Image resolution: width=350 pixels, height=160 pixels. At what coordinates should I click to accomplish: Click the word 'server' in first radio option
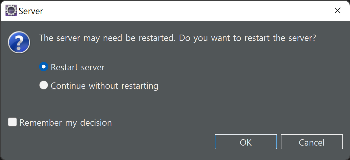pos(93,67)
